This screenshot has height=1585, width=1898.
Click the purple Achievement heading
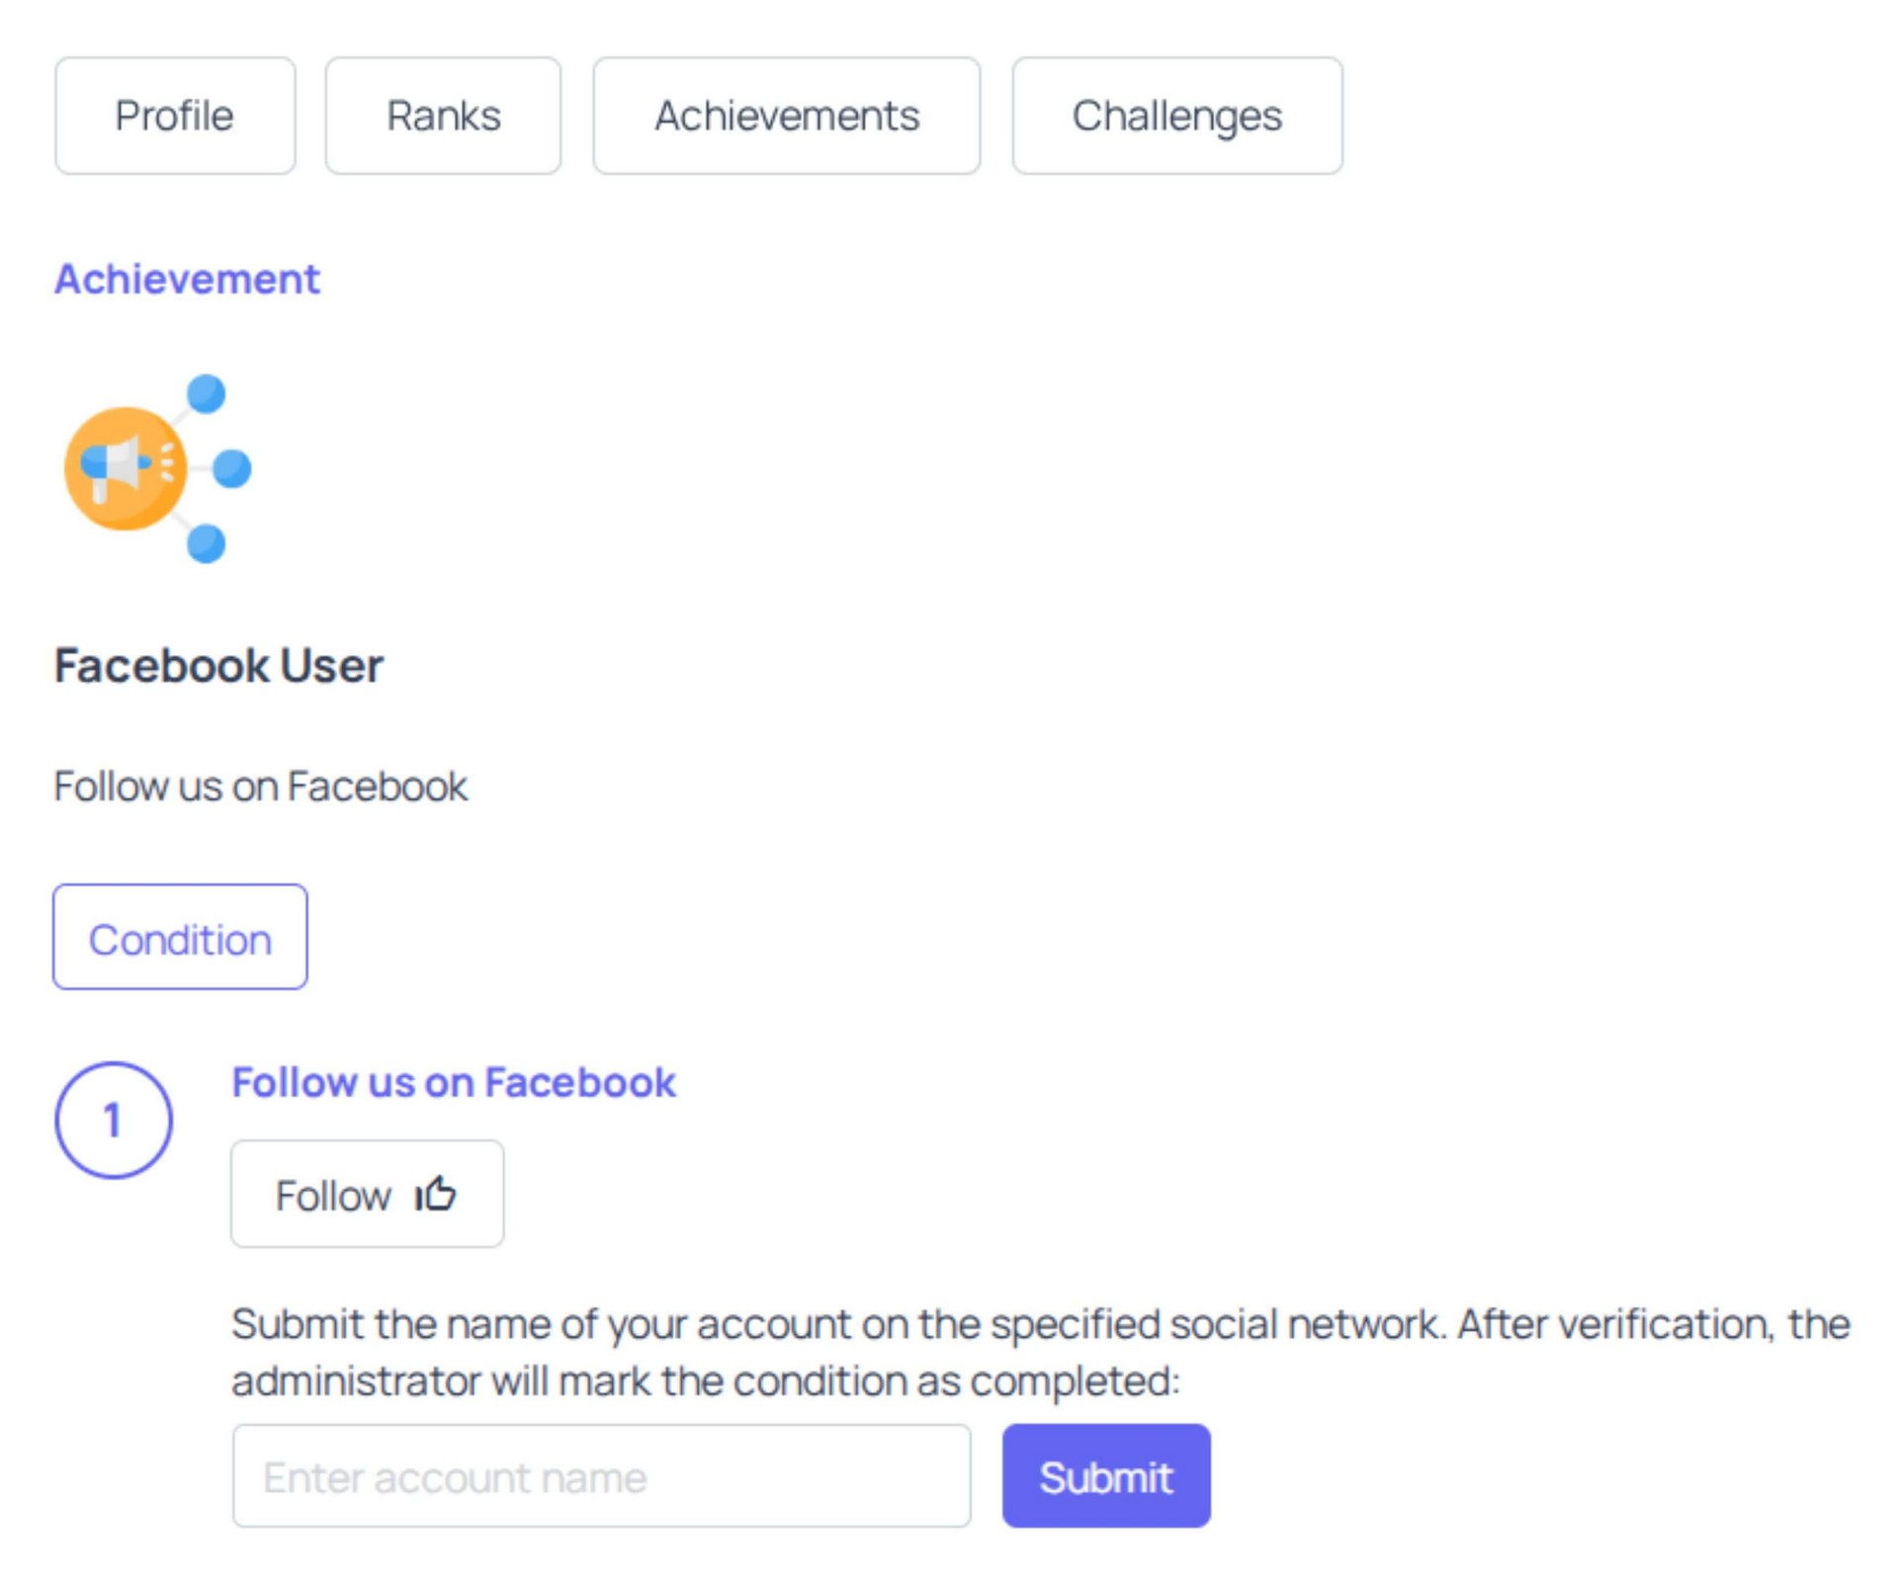click(x=187, y=280)
